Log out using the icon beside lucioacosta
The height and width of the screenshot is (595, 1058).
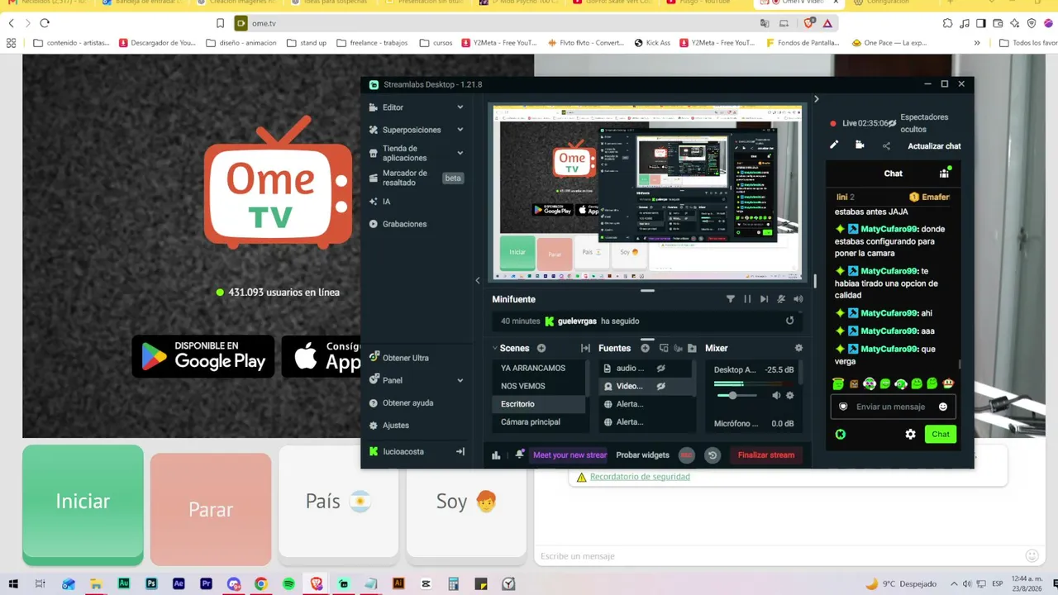pyautogui.click(x=460, y=451)
